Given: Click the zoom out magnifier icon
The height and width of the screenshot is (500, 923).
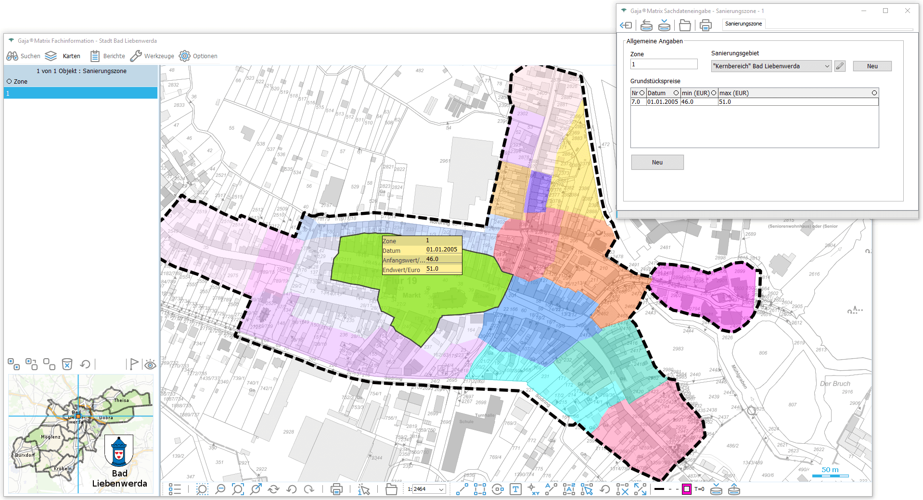Looking at the screenshot, I should [220, 489].
